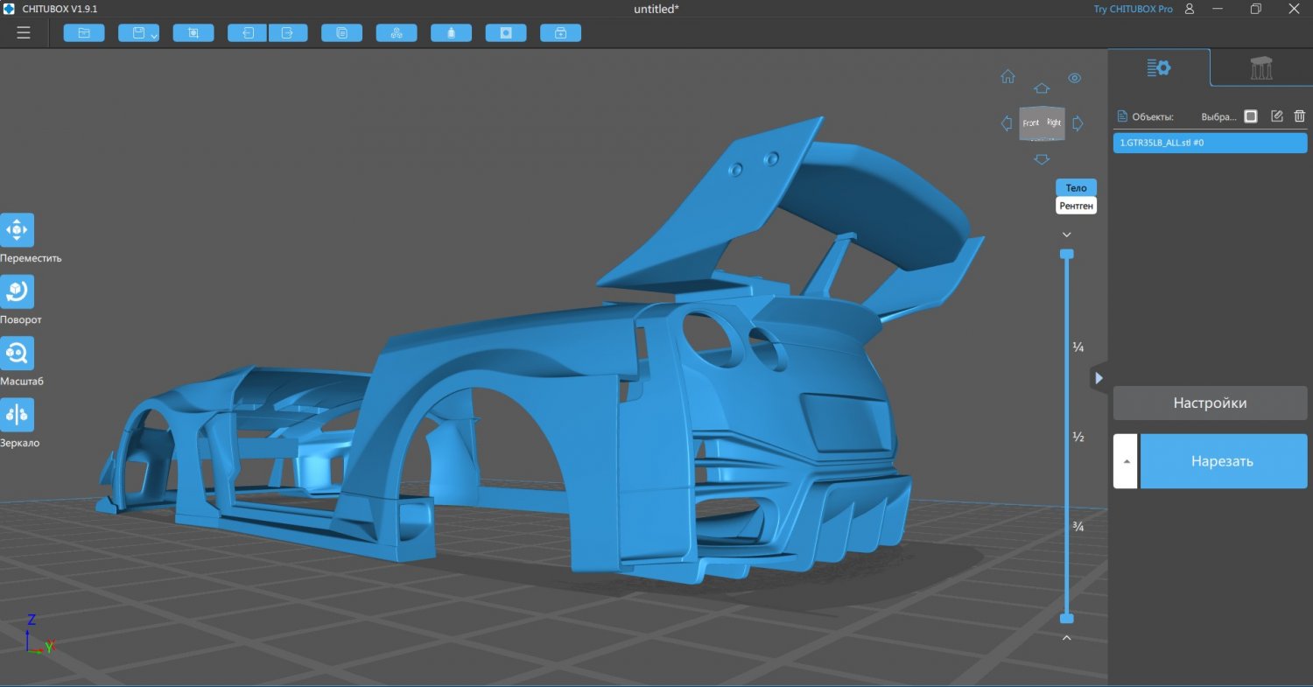Image resolution: width=1313 pixels, height=687 pixels.
Task: Select 1.GTR35LB_ALL.stl #0 in object list
Action: (x=1210, y=143)
